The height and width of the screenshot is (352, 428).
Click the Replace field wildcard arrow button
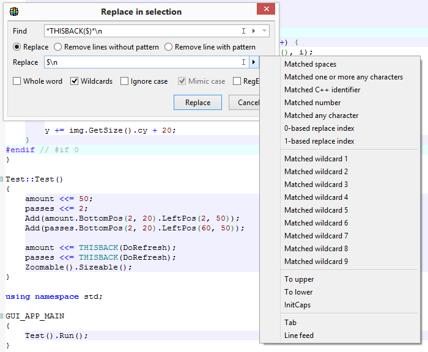tap(253, 62)
